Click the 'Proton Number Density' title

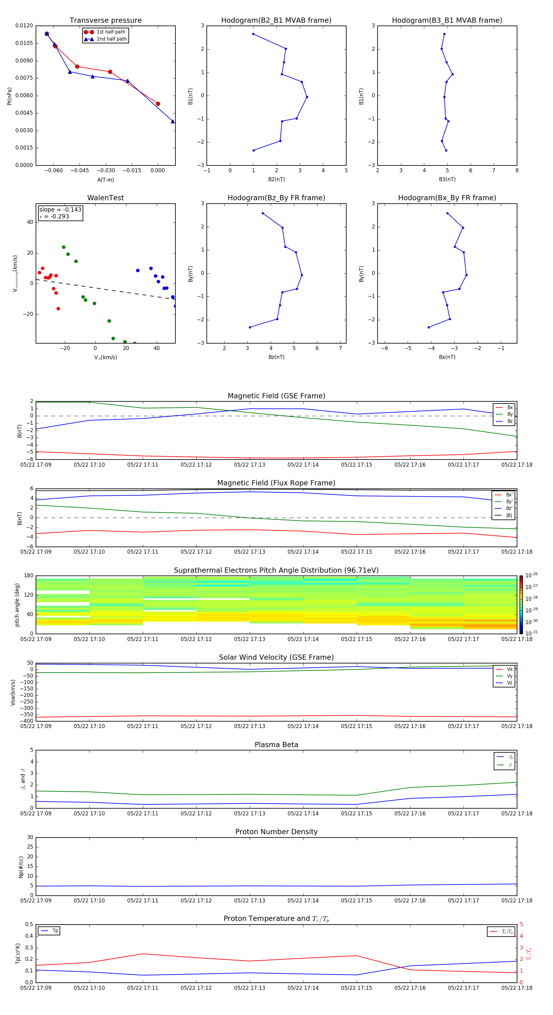click(x=276, y=832)
